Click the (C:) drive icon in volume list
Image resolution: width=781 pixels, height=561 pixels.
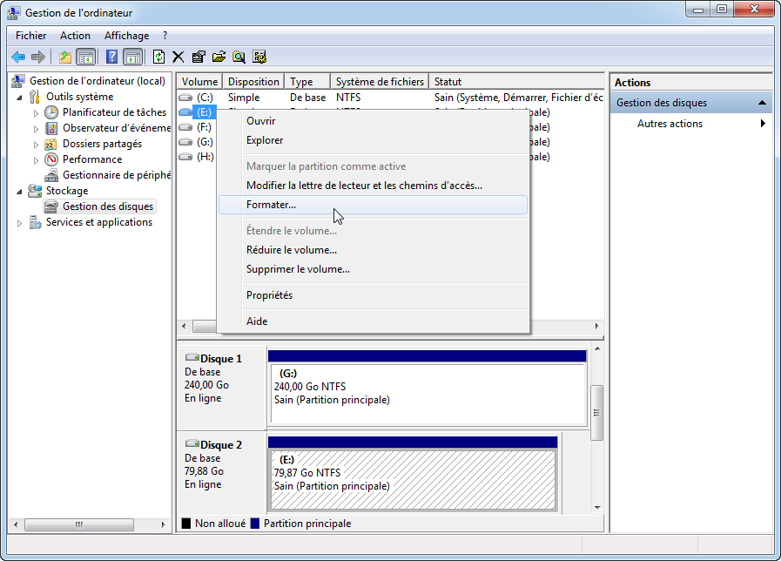[x=185, y=98]
